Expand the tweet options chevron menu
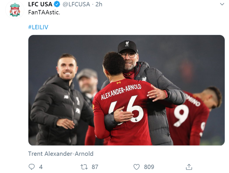The width and height of the screenshot is (229, 173). [222, 4]
